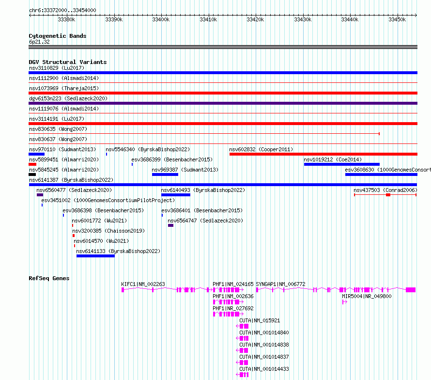Click the esv3686398 (Besenbacher2015) label

(x=103, y=210)
